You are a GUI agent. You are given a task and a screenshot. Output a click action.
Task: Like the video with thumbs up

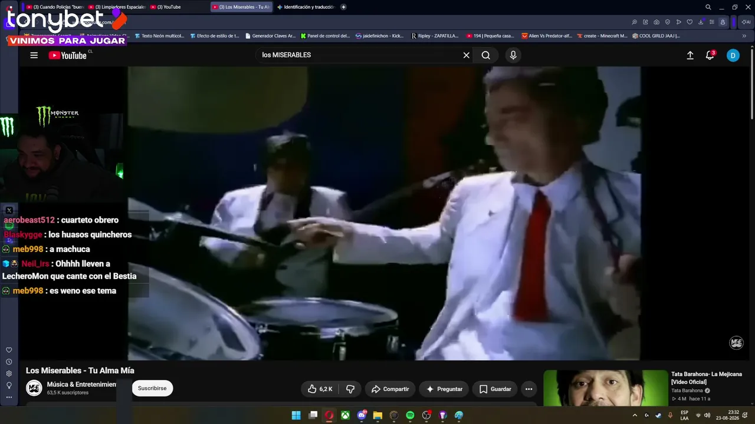pyautogui.click(x=319, y=389)
